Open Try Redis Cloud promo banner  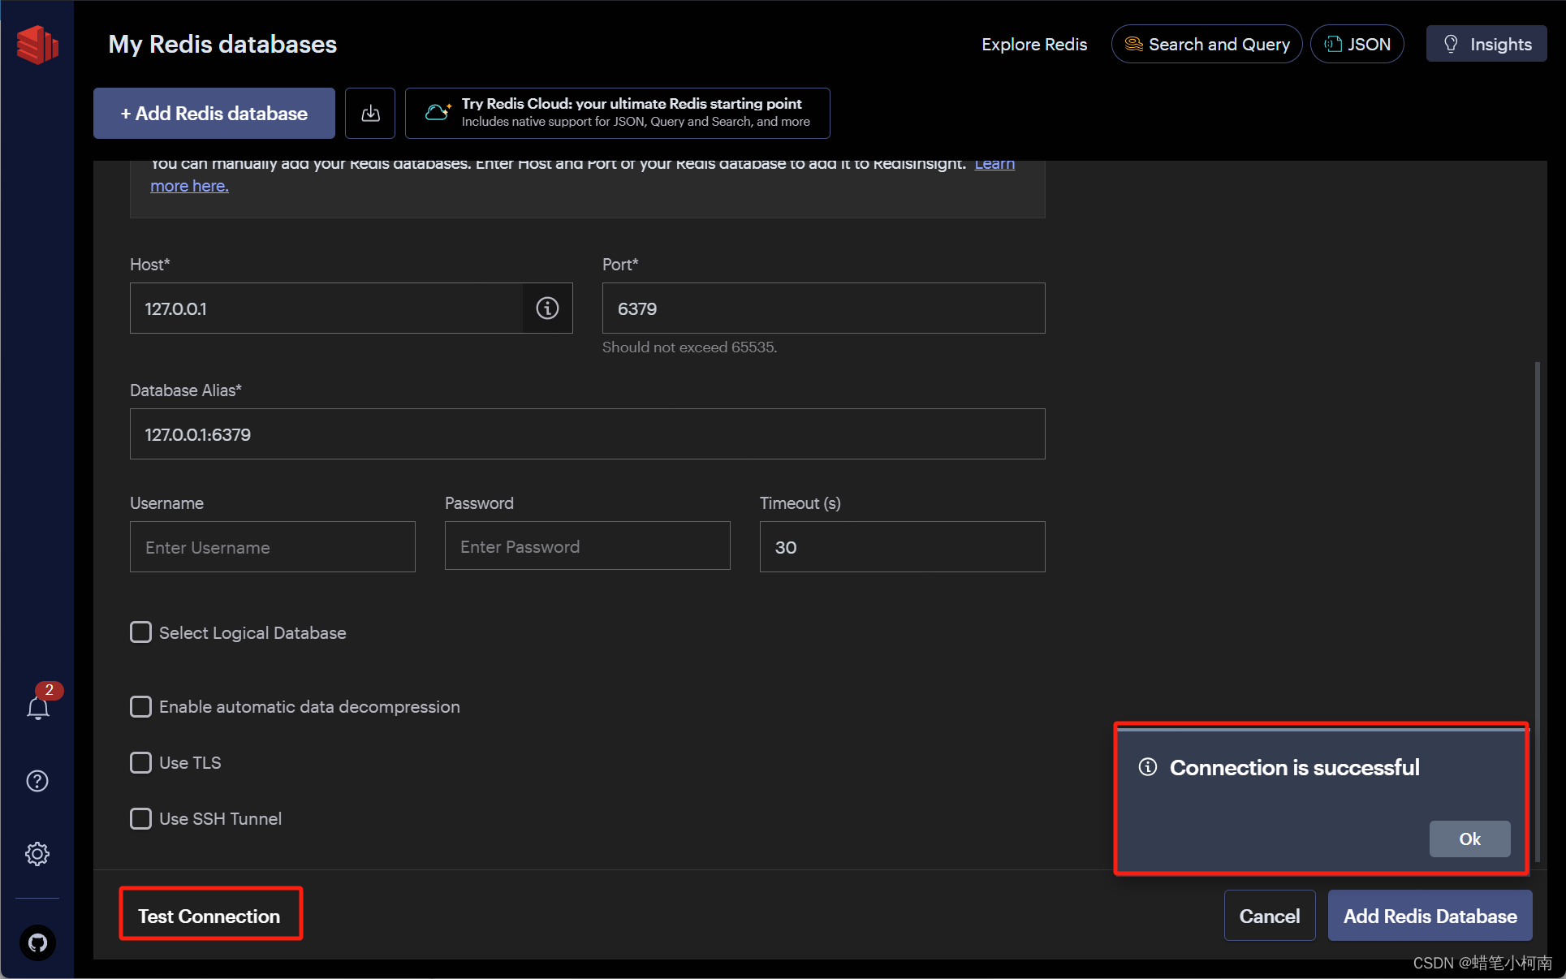(617, 113)
